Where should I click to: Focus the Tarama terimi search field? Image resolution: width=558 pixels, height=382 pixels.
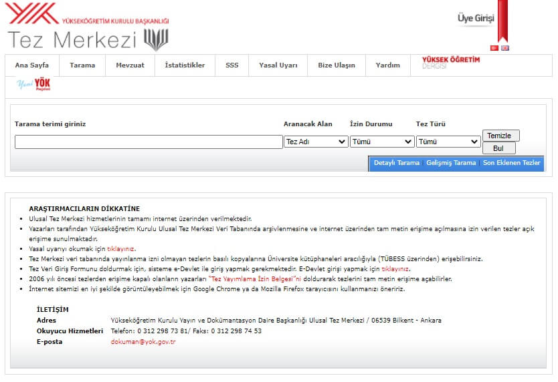pyautogui.click(x=149, y=142)
